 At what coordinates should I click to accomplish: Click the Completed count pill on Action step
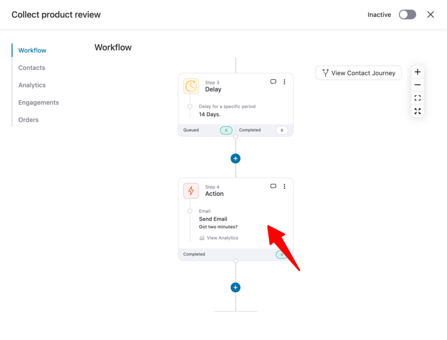pos(281,254)
